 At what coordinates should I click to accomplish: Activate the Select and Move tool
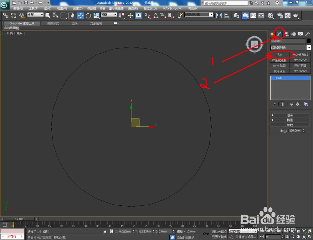(81, 15)
